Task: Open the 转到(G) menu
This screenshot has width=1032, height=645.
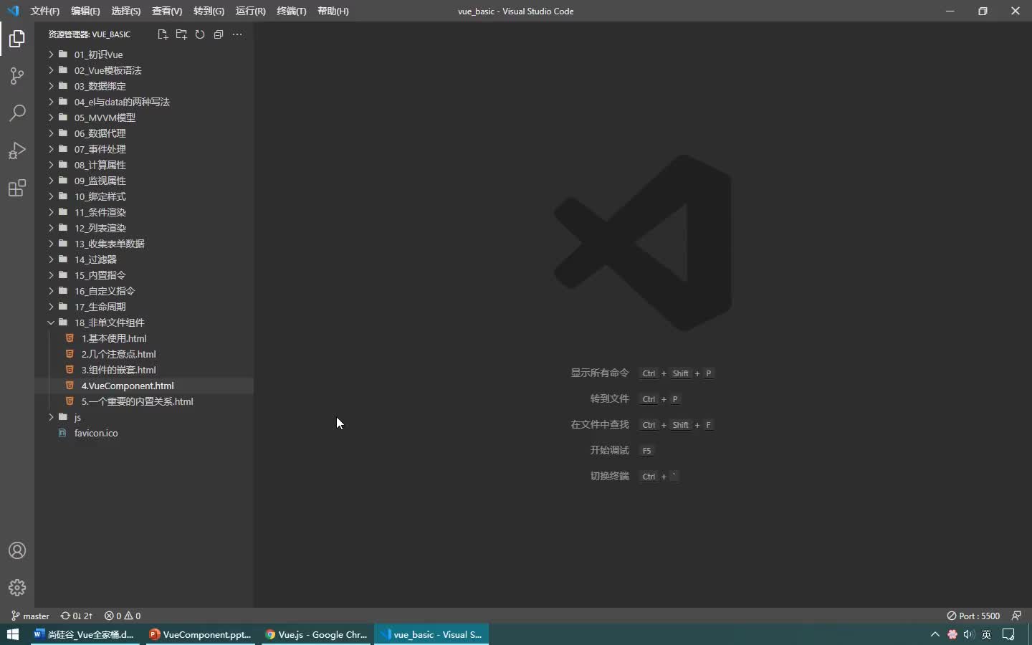Action: pos(209,11)
